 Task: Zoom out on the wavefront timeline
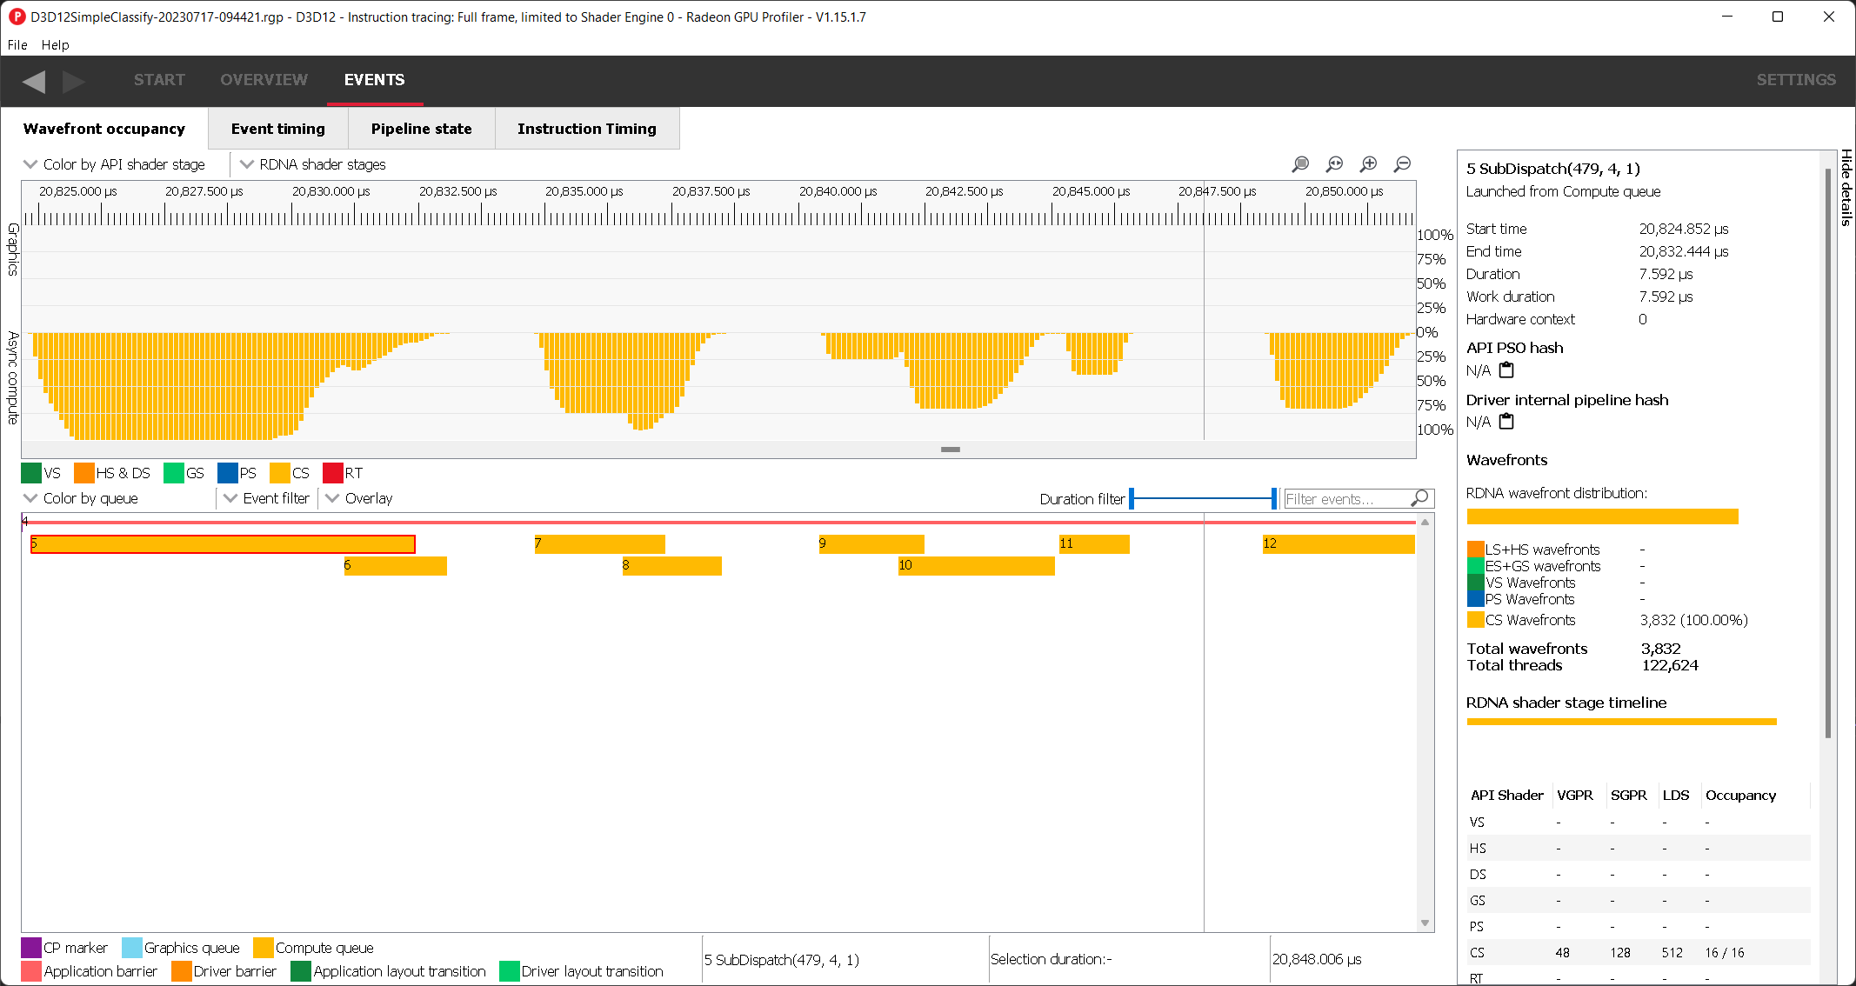(x=1402, y=164)
